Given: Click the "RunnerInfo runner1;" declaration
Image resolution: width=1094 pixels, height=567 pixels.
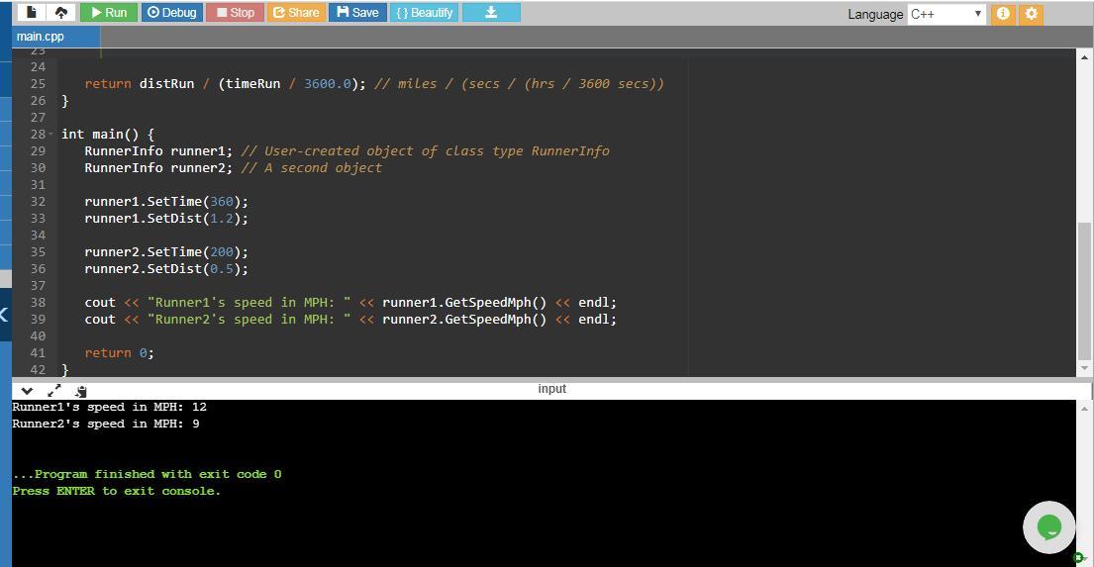Looking at the screenshot, I should (x=158, y=150).
